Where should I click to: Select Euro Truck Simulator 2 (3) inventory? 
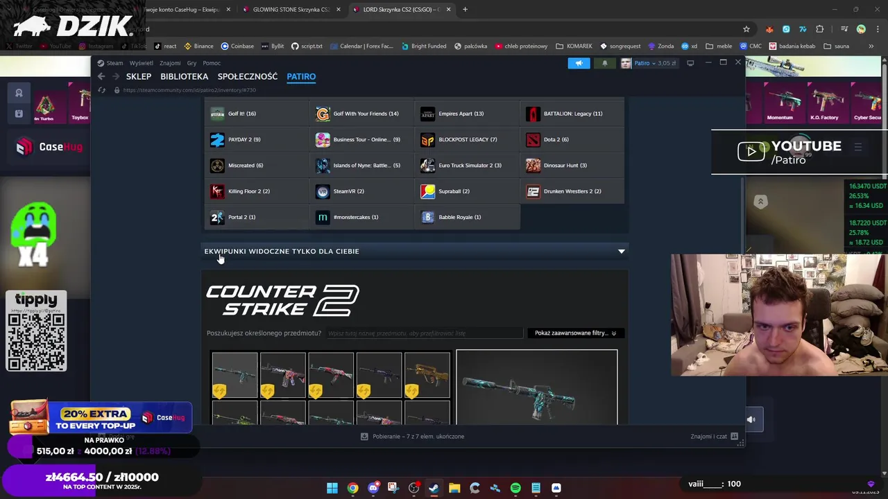coord(468,166)
